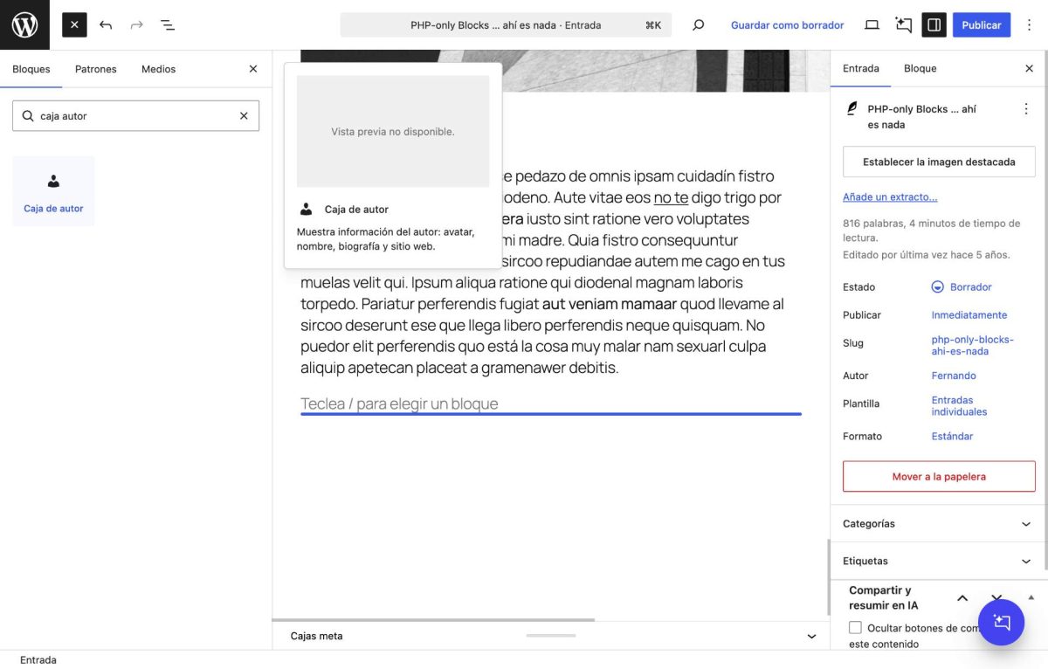The width and height of the screenshot is (1048, 669).
Task: Click the undo arrow icon
Action: click(106, 25)
